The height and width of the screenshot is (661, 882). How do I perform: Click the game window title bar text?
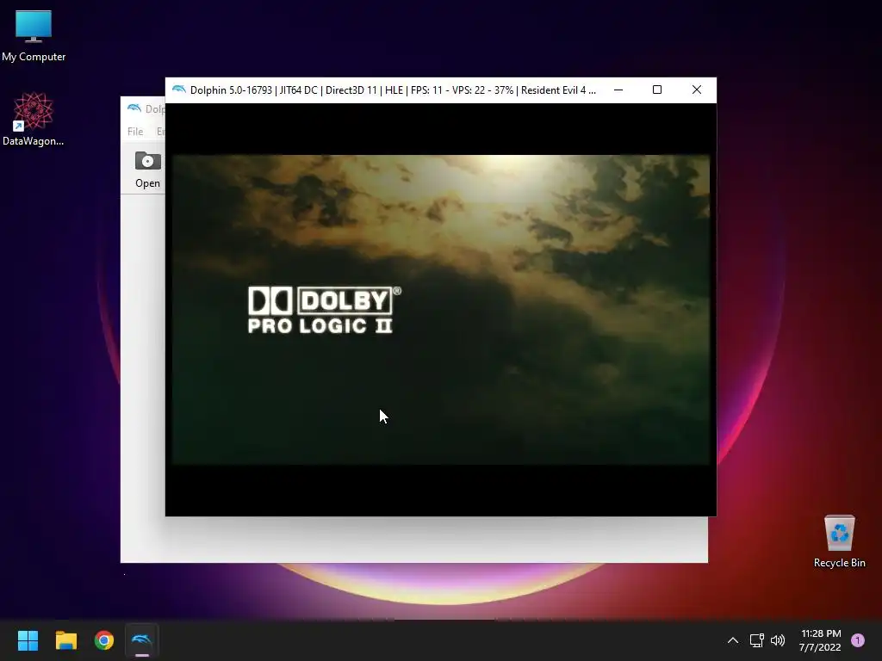(393, 90)
